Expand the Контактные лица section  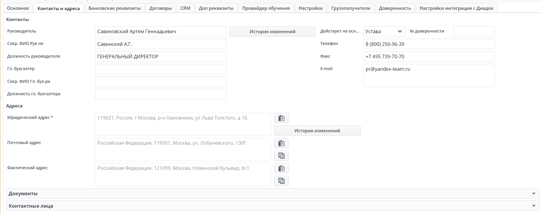click(x=272, y=206)
